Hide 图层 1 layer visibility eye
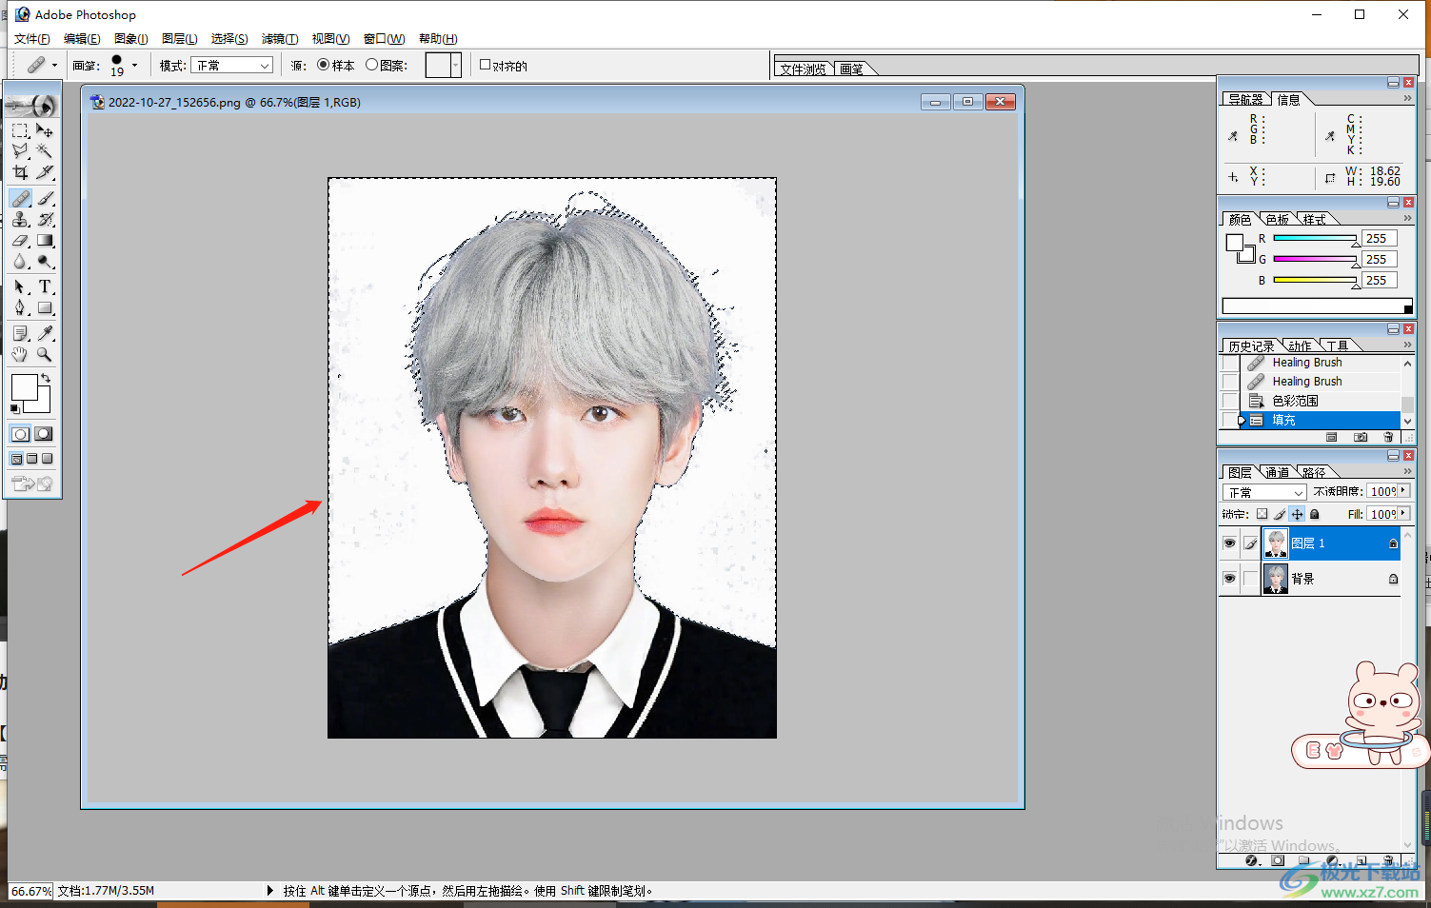The height and width of the screenshot is (908, 1431). (1229, 543)
